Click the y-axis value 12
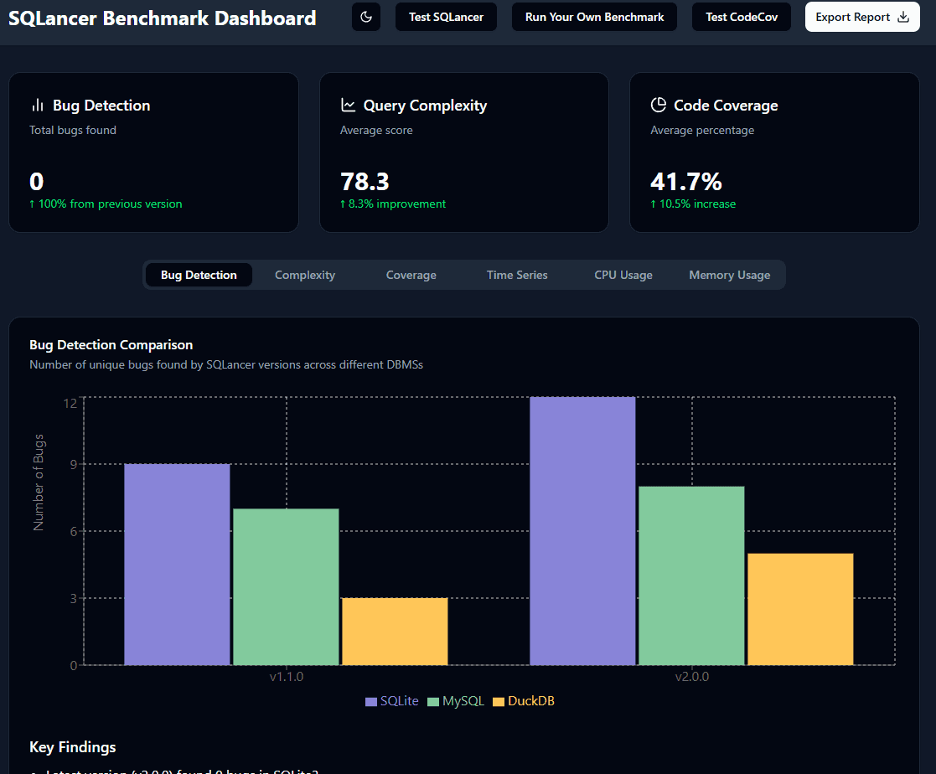 [x=70, y=404]
